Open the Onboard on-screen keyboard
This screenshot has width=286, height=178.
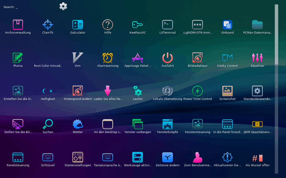pyautogui.click(x=227, y=25)
